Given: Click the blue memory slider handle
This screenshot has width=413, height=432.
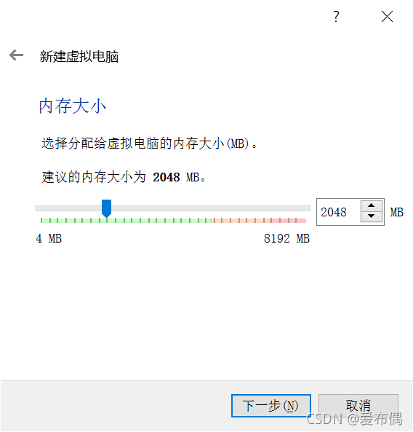Looking at the screenshot, I should (x=106, y=208).
